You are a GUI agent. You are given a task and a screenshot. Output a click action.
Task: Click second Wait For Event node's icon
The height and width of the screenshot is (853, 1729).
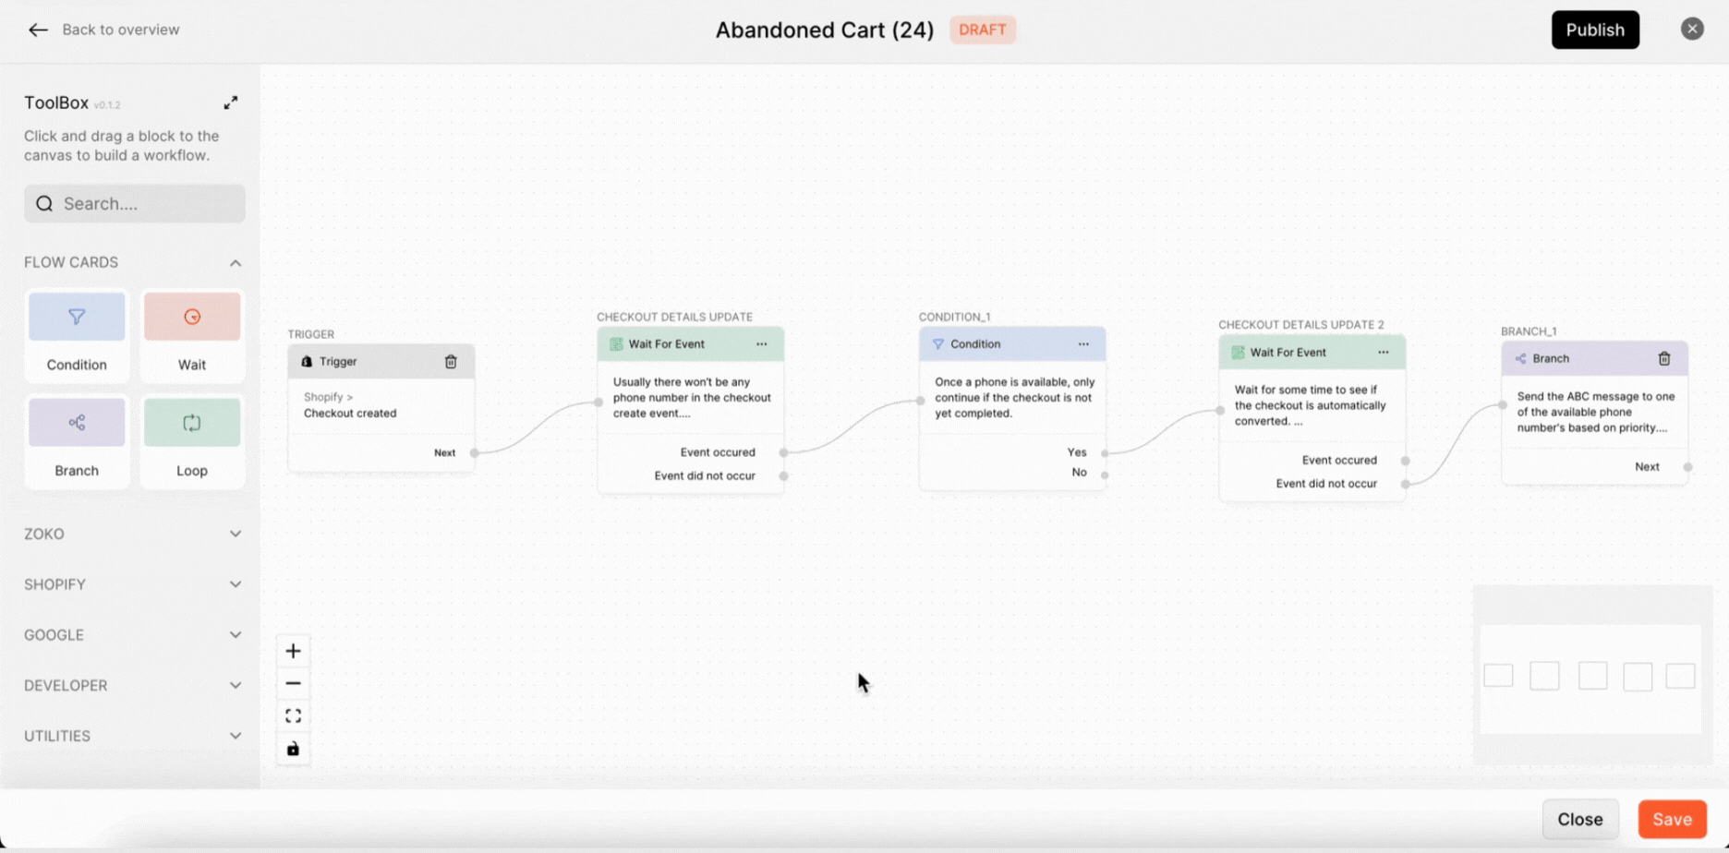tap(1238, 352)
